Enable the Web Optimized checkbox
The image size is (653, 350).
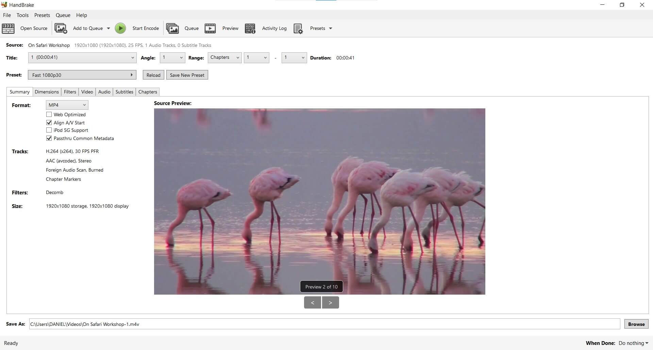coord(49,115)
